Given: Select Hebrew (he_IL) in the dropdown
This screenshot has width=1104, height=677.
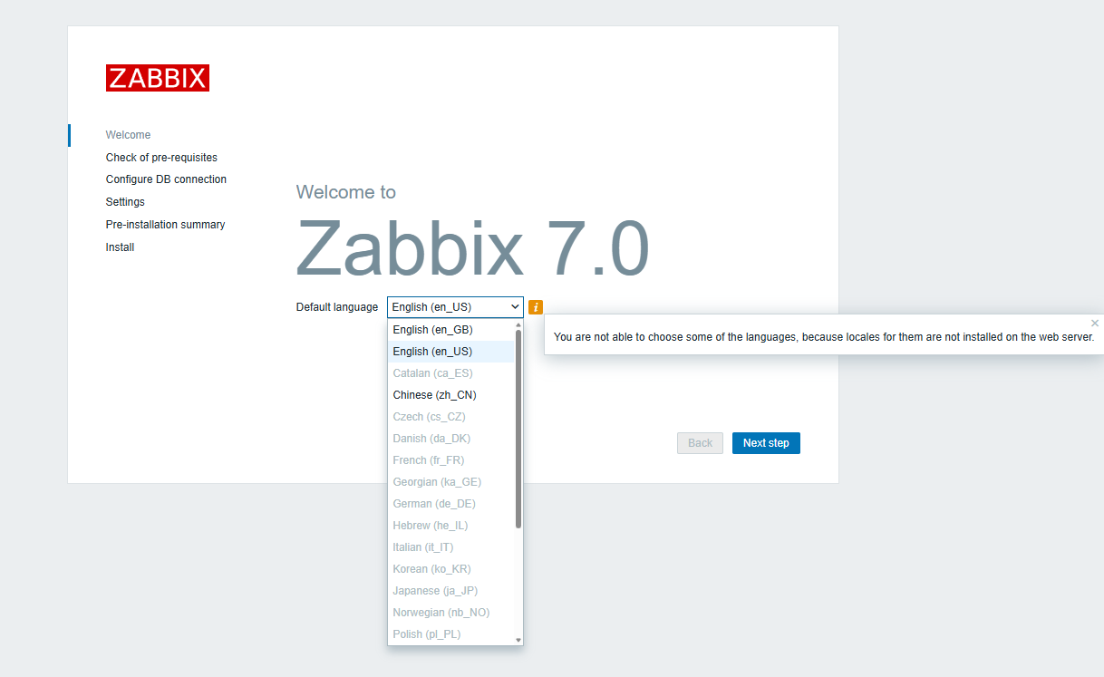Looking at the screenshot, I should [x=451, y=526].
